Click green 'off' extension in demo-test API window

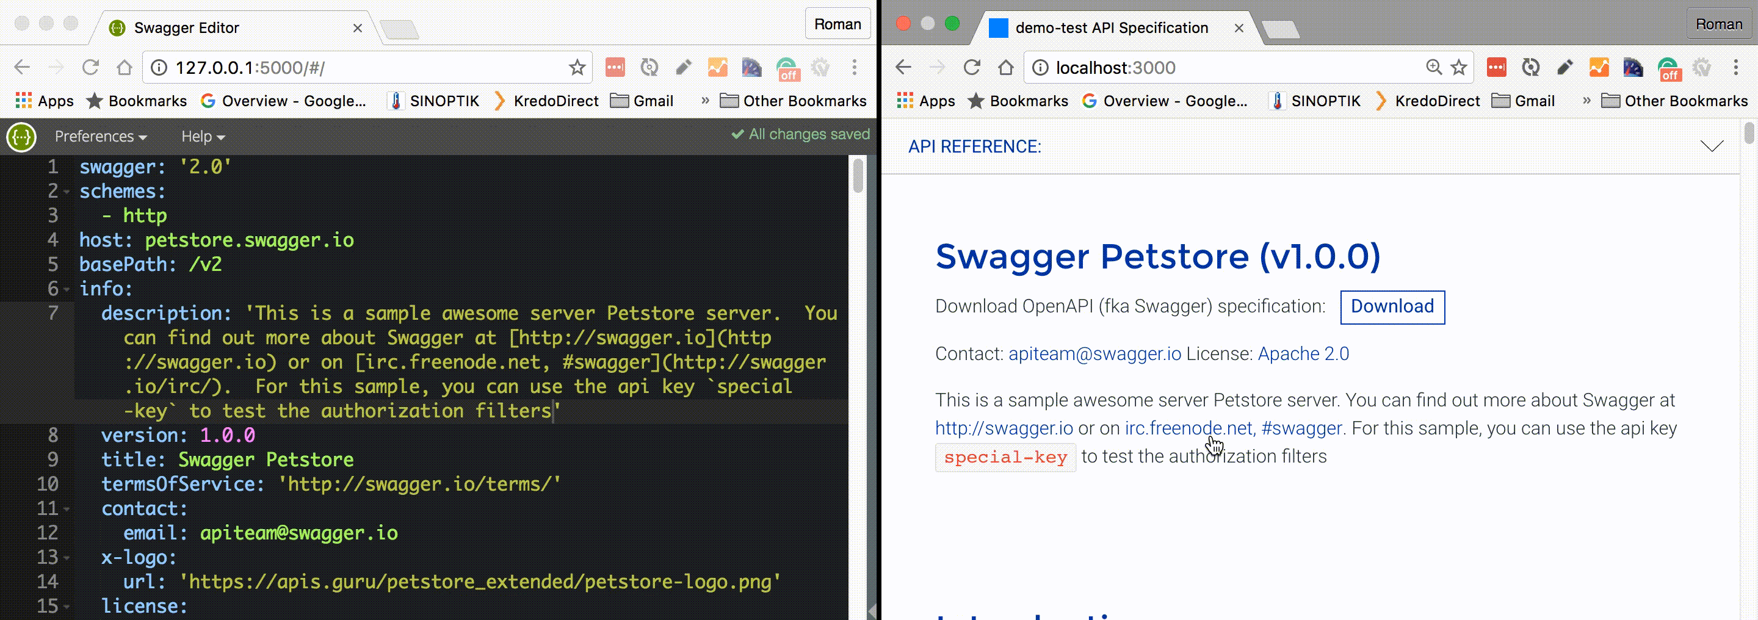[x=1669, y=69]
